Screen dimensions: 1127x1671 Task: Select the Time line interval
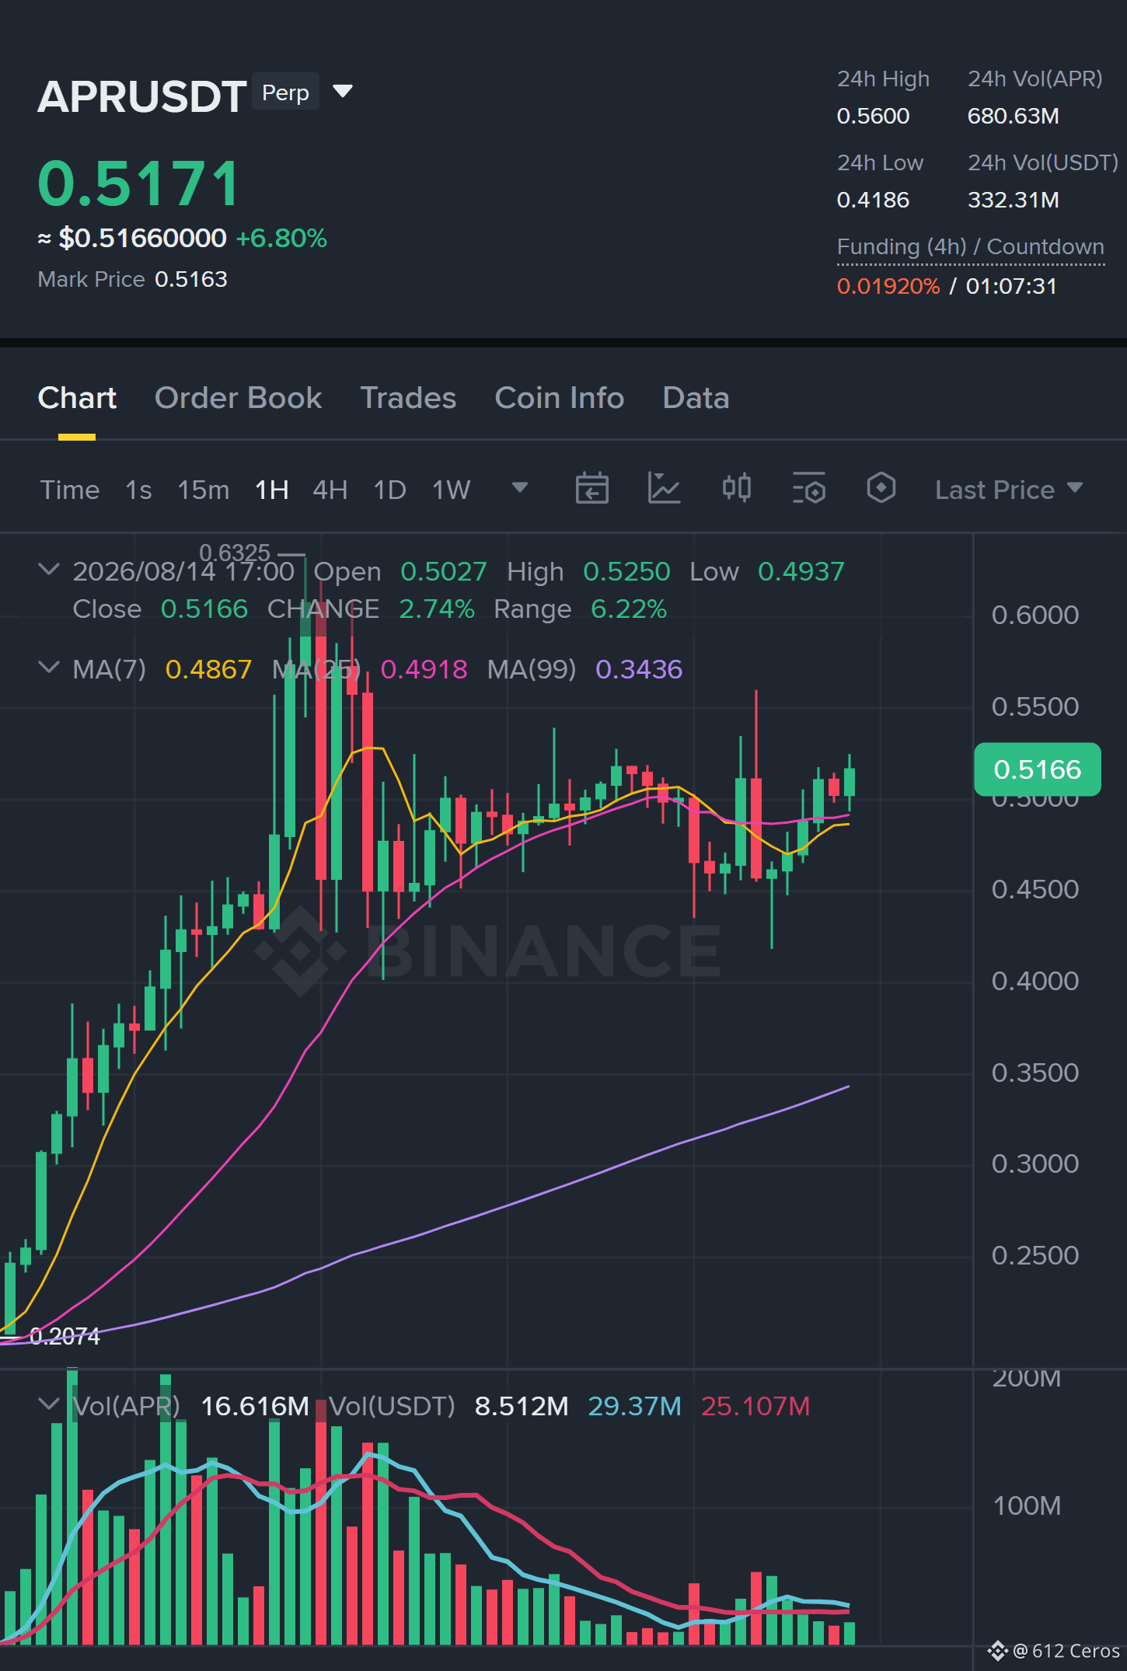click(70, 490)
